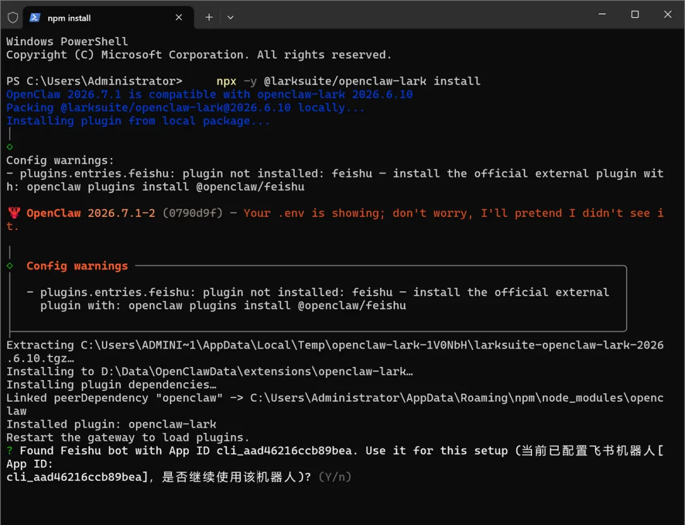Close the terminal window
The width and height of the screenshot is (685, 525).
coord(667,15)
